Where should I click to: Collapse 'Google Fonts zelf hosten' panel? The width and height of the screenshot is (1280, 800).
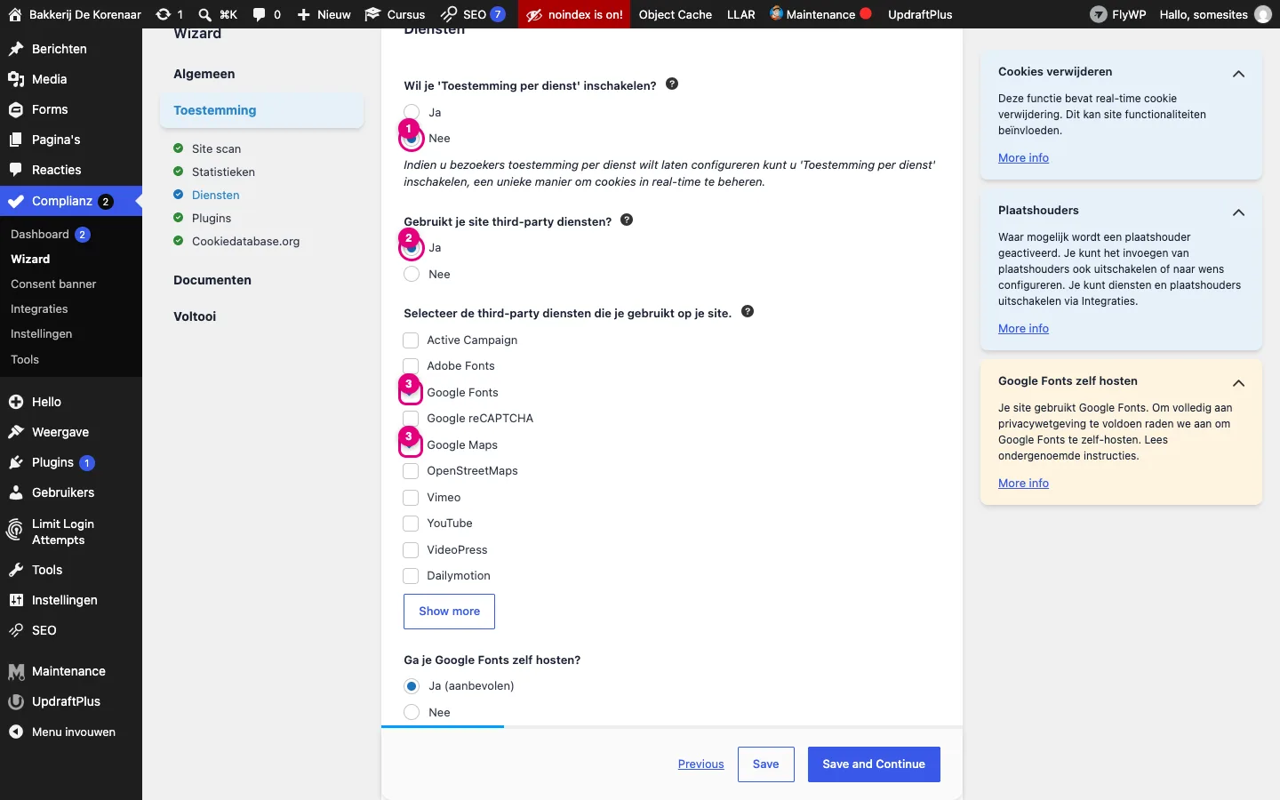1238,383
